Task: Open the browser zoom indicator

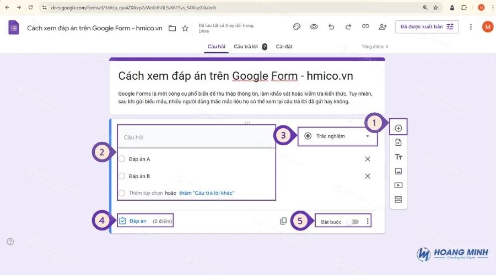Action: (x=425, y=8)
